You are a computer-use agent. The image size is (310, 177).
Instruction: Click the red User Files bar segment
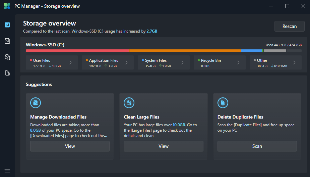coord(77,51)
